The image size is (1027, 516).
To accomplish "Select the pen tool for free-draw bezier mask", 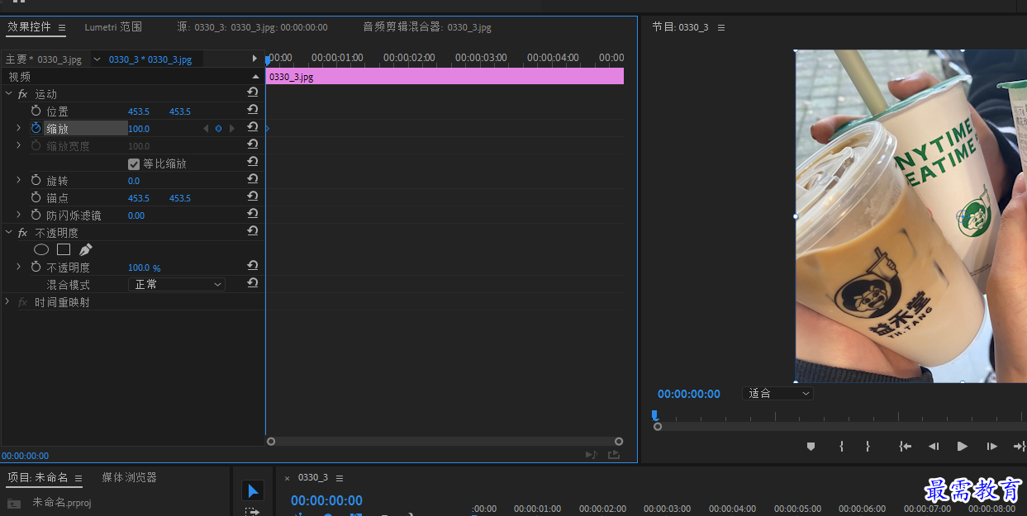I will 86,249.
